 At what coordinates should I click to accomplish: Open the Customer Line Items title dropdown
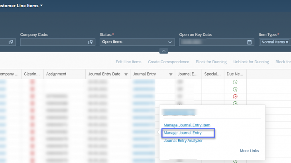(41, 6)
